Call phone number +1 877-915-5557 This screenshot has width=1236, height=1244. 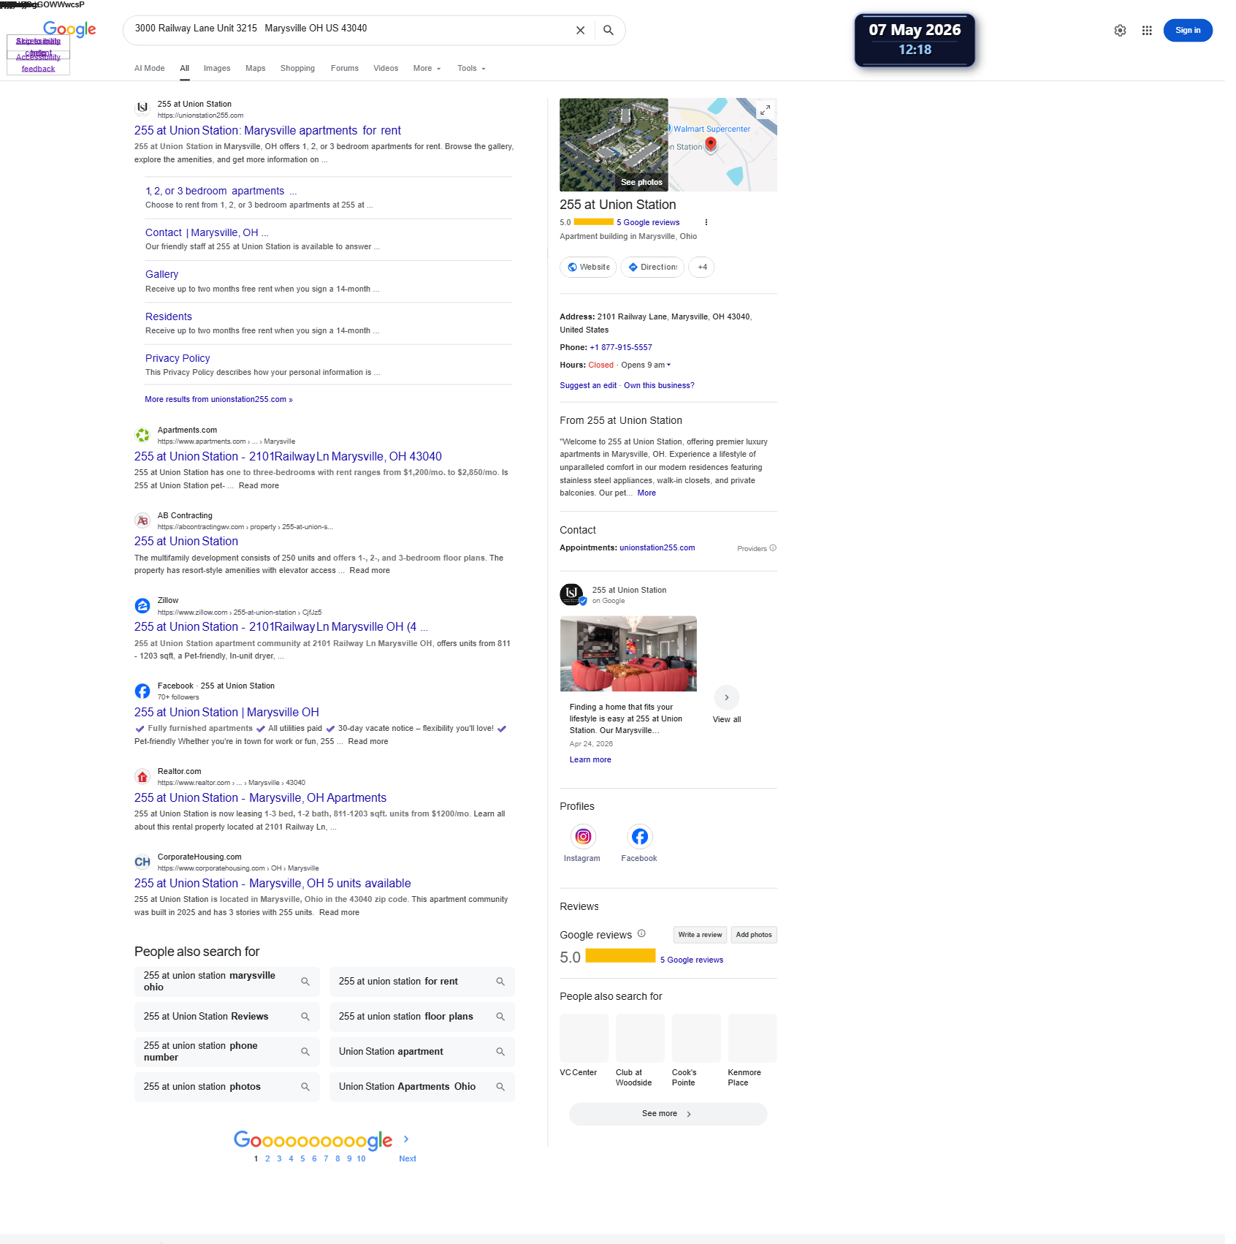(x=621, y=348)
